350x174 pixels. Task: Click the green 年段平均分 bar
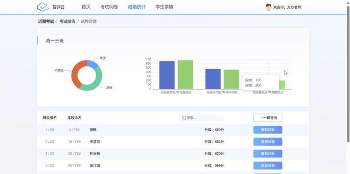click(231, 80)
